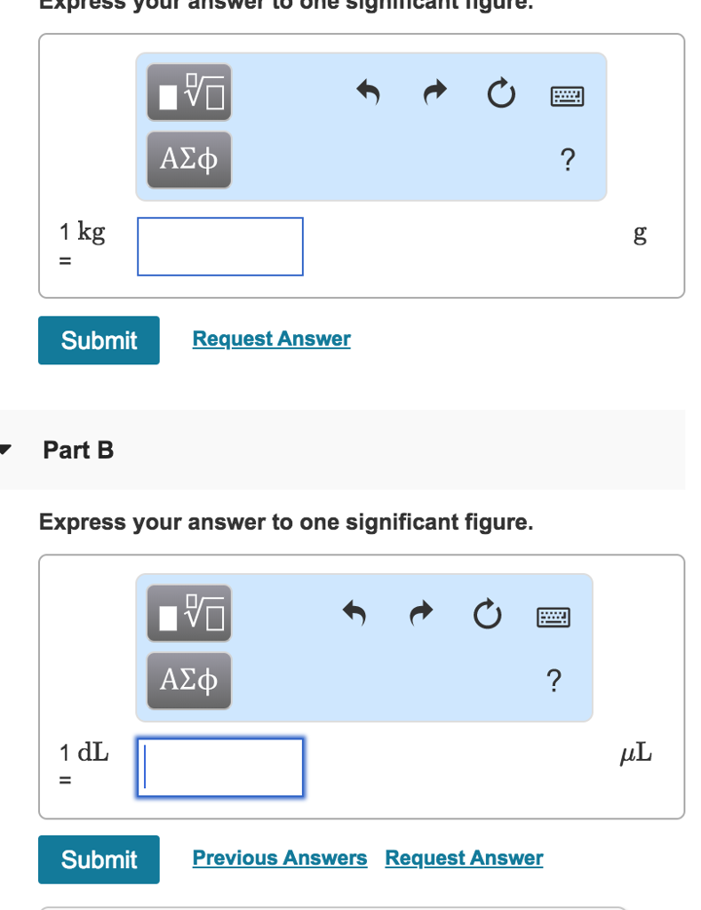Image resolution: width=701 pixels, height=910 pixels.
Task: View Previous Answers for Part B
Action: pyautogui.click(x=280, y=858)
